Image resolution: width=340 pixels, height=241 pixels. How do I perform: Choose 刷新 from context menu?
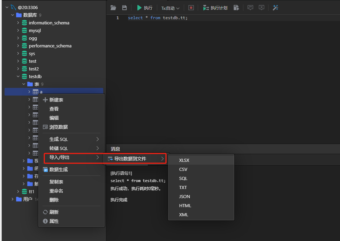point(71,212)
